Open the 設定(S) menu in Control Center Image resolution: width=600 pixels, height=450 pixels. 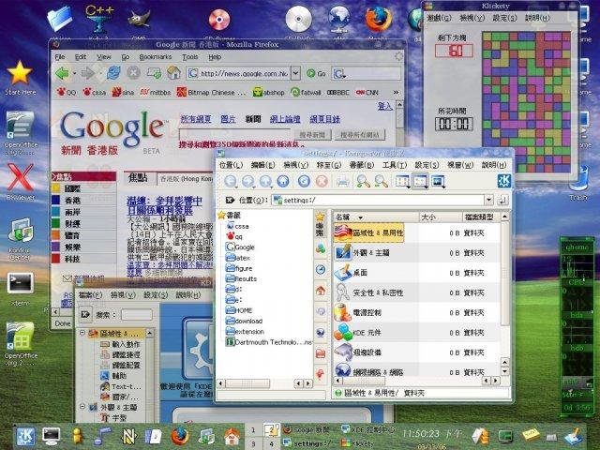pyautogui.click(x=156, y=295)
